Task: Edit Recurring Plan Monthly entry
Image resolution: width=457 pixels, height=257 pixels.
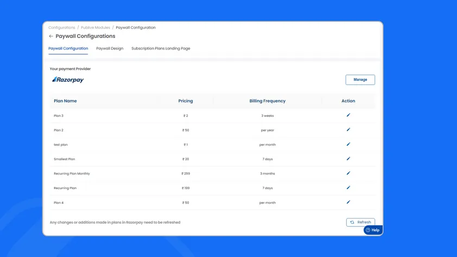Action: click(x=348, y=173)
